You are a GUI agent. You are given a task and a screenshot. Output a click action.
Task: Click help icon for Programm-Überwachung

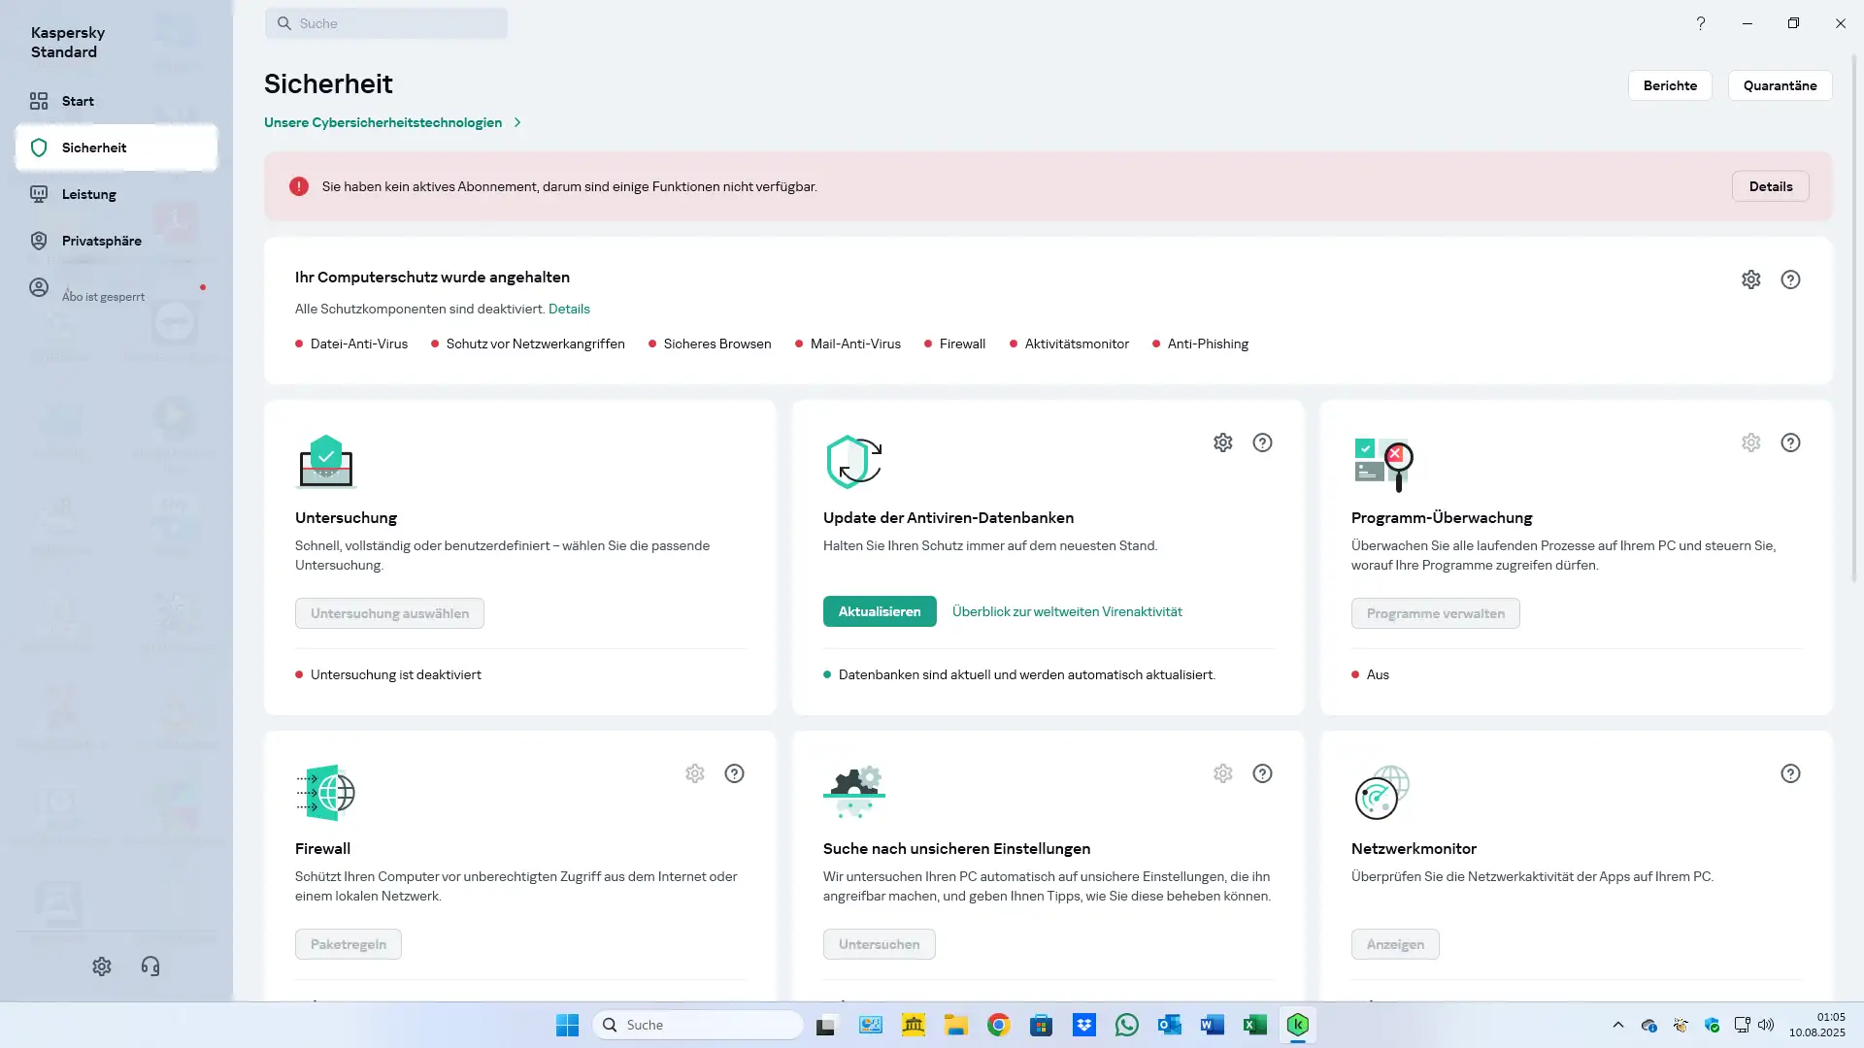pos(1790,442)
